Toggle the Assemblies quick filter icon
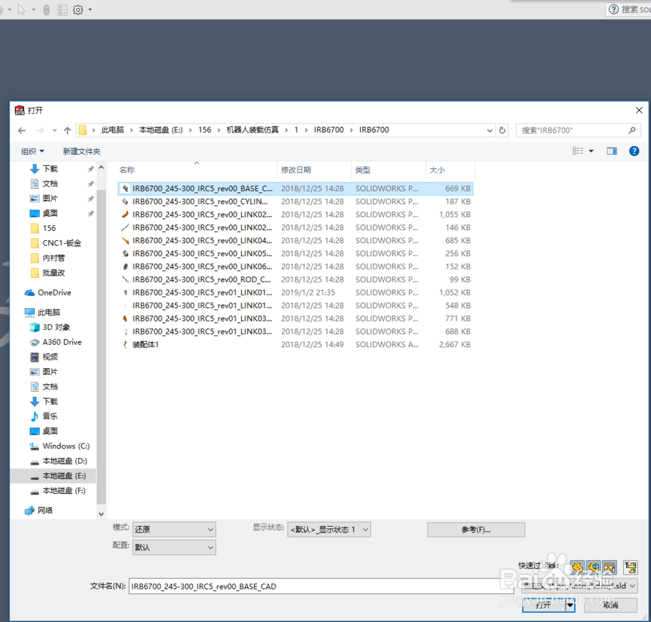Viewport: 651px width, 622px height. 594,567
